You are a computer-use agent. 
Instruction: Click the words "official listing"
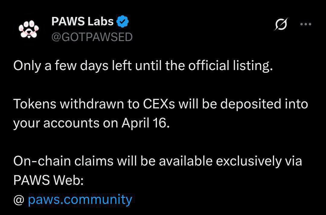tap(230, 66)
